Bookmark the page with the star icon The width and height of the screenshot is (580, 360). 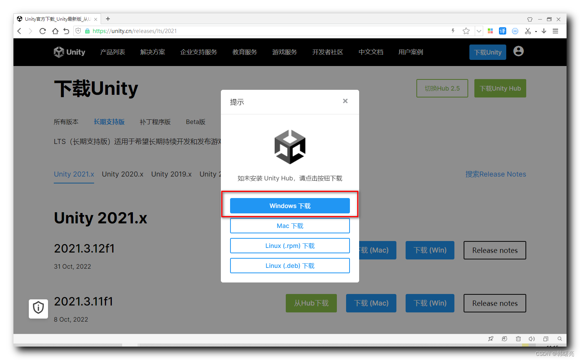(466, 31)
